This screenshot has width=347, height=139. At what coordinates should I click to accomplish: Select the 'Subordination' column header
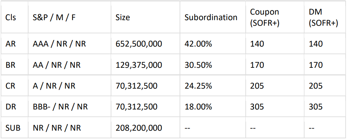point(211,17)
